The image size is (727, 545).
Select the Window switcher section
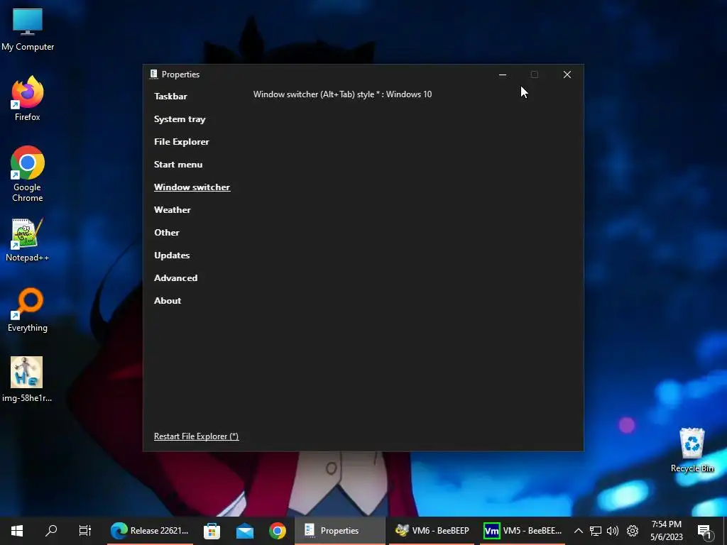click(192, 187)
